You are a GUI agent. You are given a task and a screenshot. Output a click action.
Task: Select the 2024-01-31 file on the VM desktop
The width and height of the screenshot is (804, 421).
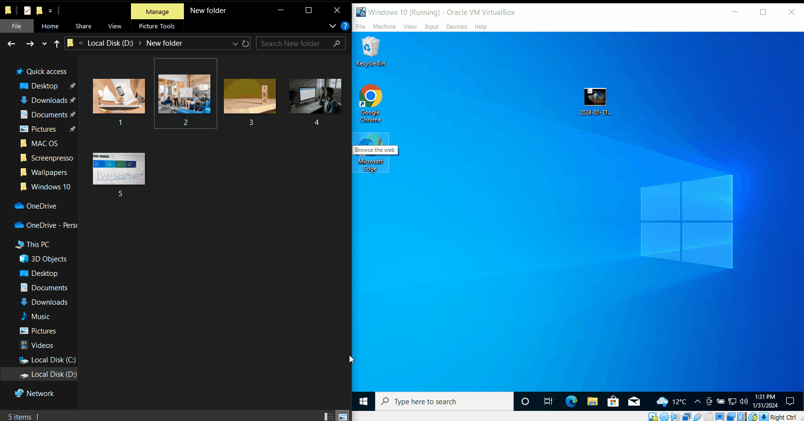coord(596,101)
